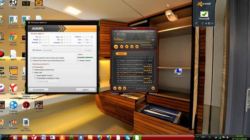Select playlist track 03 The Offspring
This screenshot has height=140, width=250.
(134, 69)
